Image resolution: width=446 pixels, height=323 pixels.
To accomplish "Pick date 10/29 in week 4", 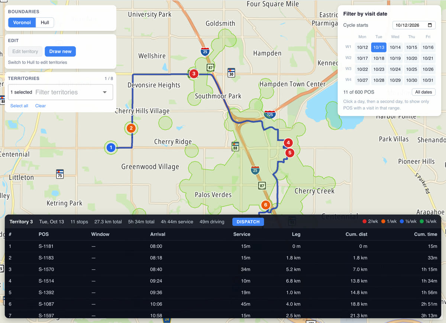I will tap(395, 80).
